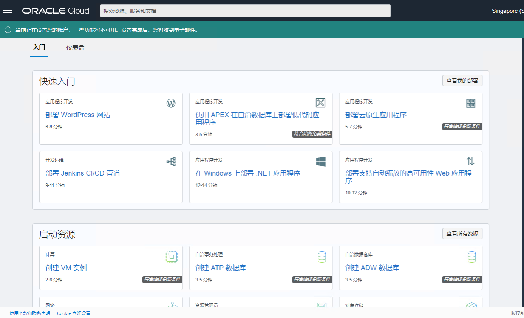Open the 部署支持自动缩放的高可用性 Web 应用程序 link

point(408,177)
